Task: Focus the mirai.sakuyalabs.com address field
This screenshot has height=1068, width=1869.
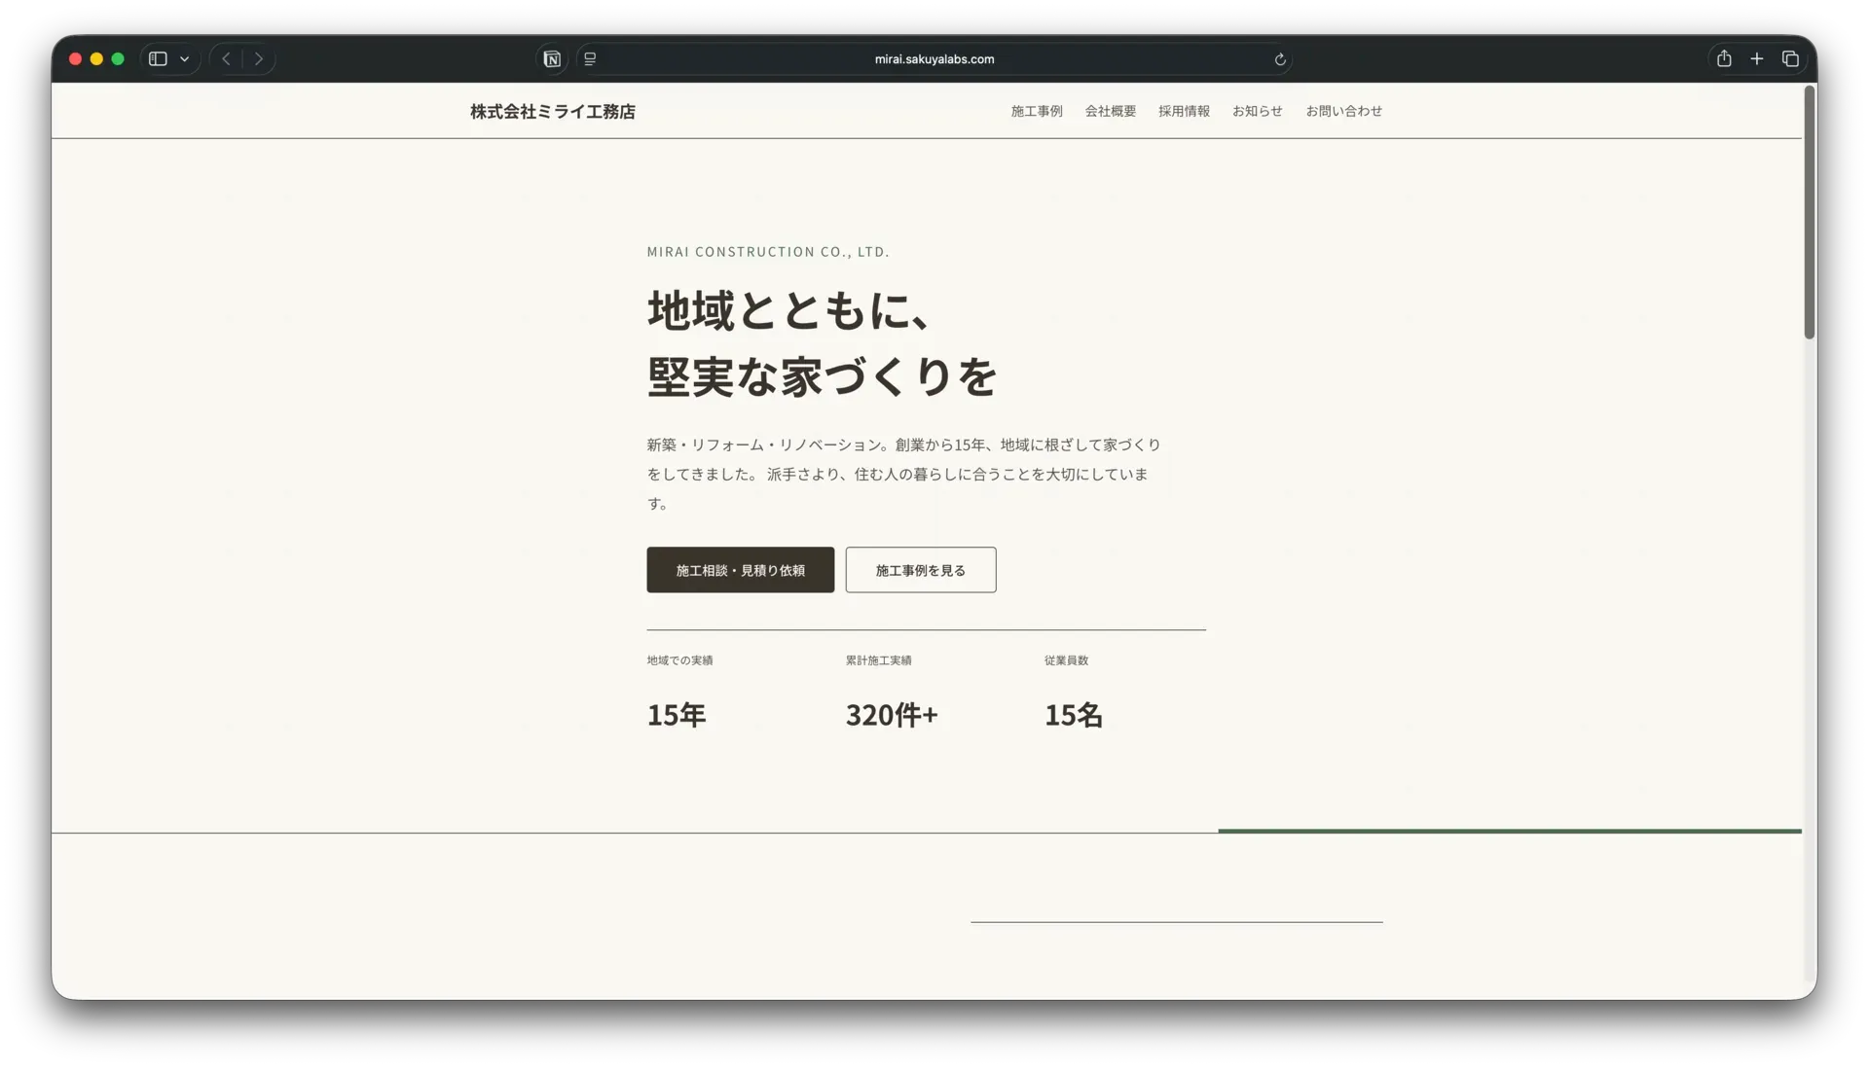Action: coord(934,59)
